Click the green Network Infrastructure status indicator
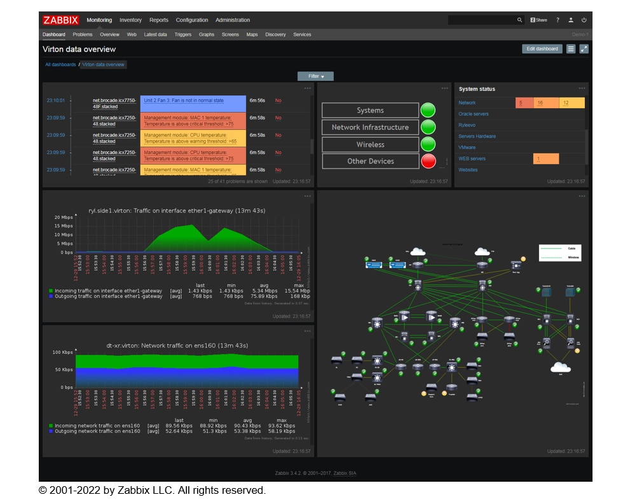 click(428, 127)
